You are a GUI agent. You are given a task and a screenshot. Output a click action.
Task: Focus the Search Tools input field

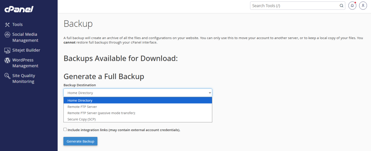[294, 6]
